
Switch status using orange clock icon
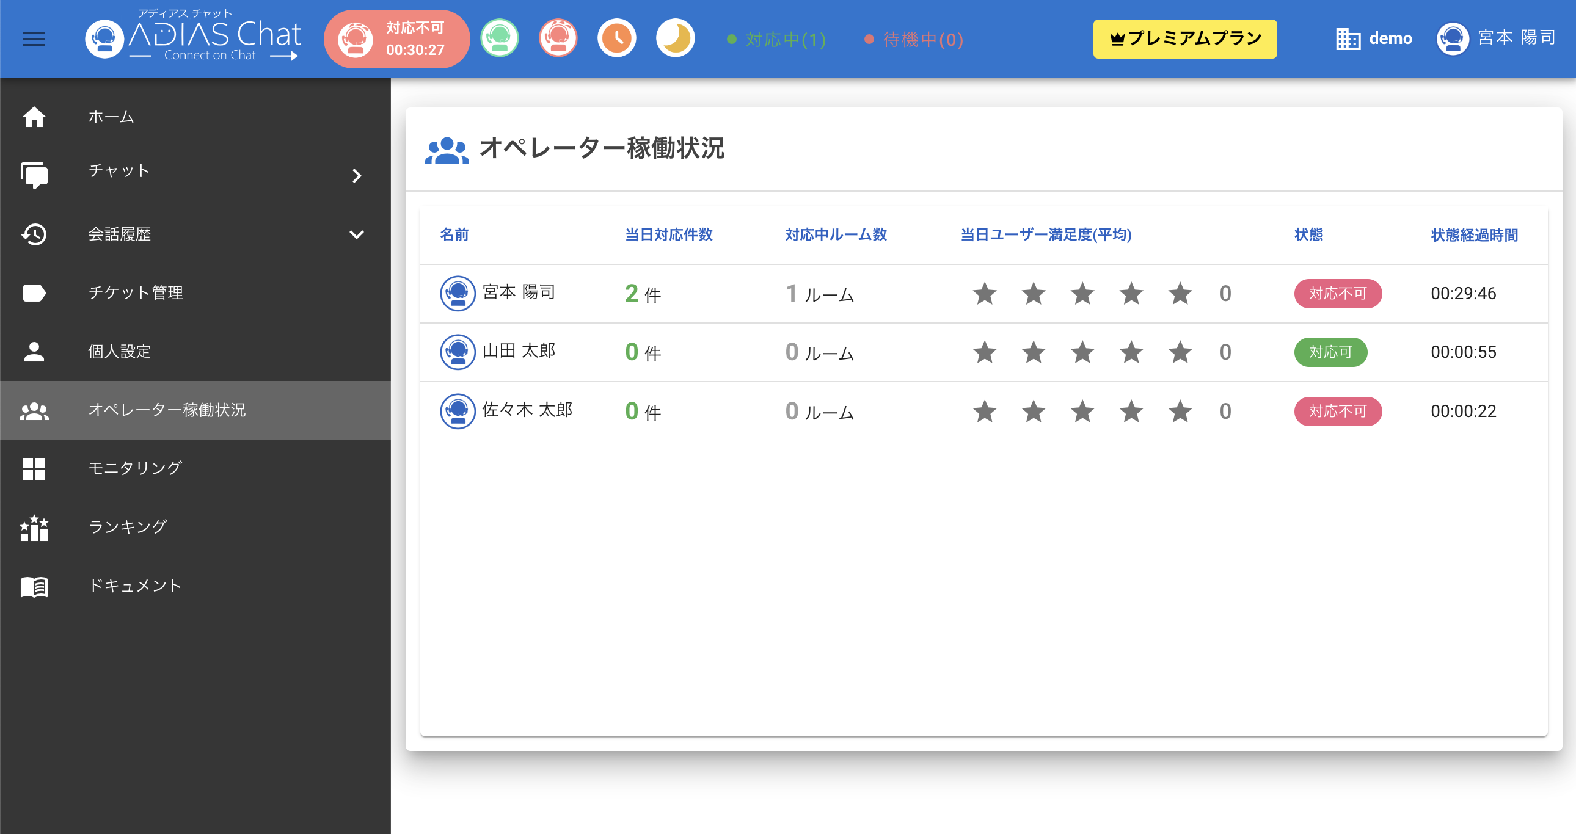pyautogui.click(x=616, y=38)
